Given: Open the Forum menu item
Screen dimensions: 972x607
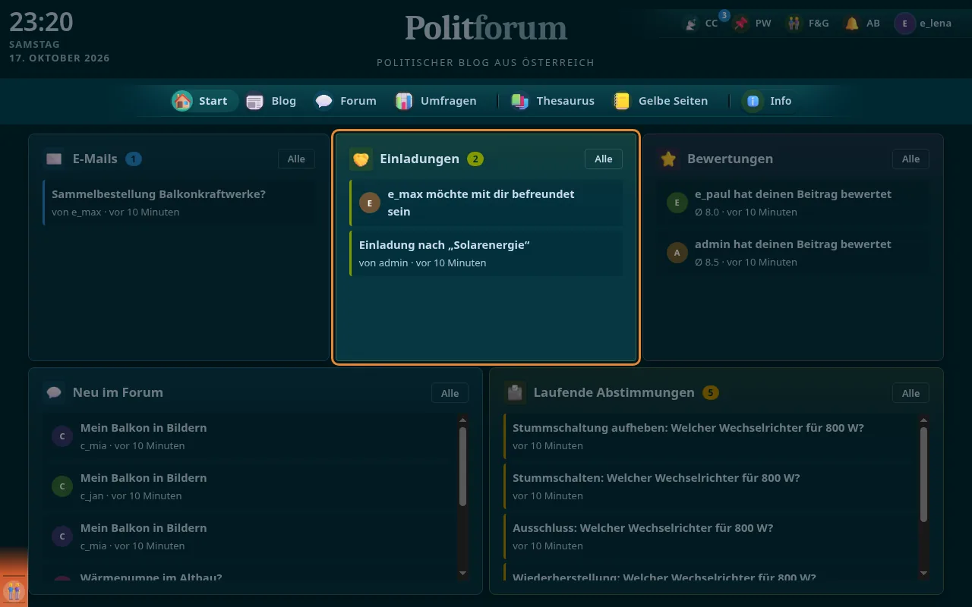Looking at the screenshot, I should [346, 101].
